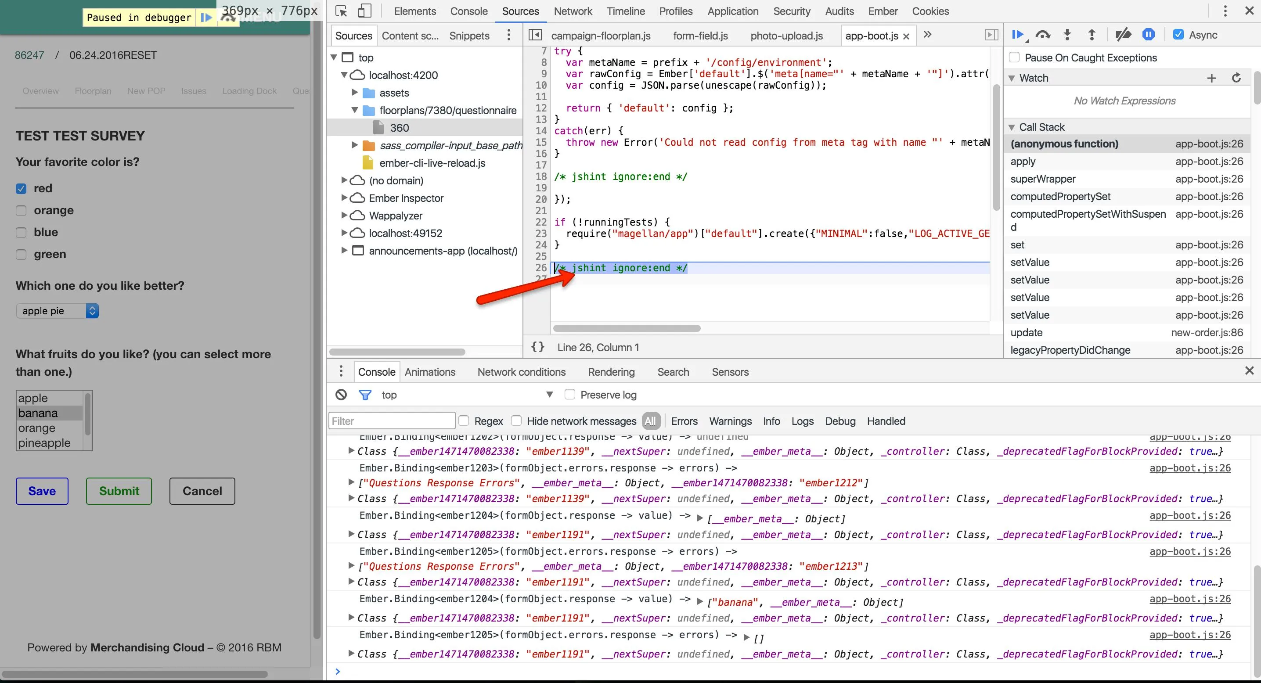Click the Step over function icon

(1043, 35)
